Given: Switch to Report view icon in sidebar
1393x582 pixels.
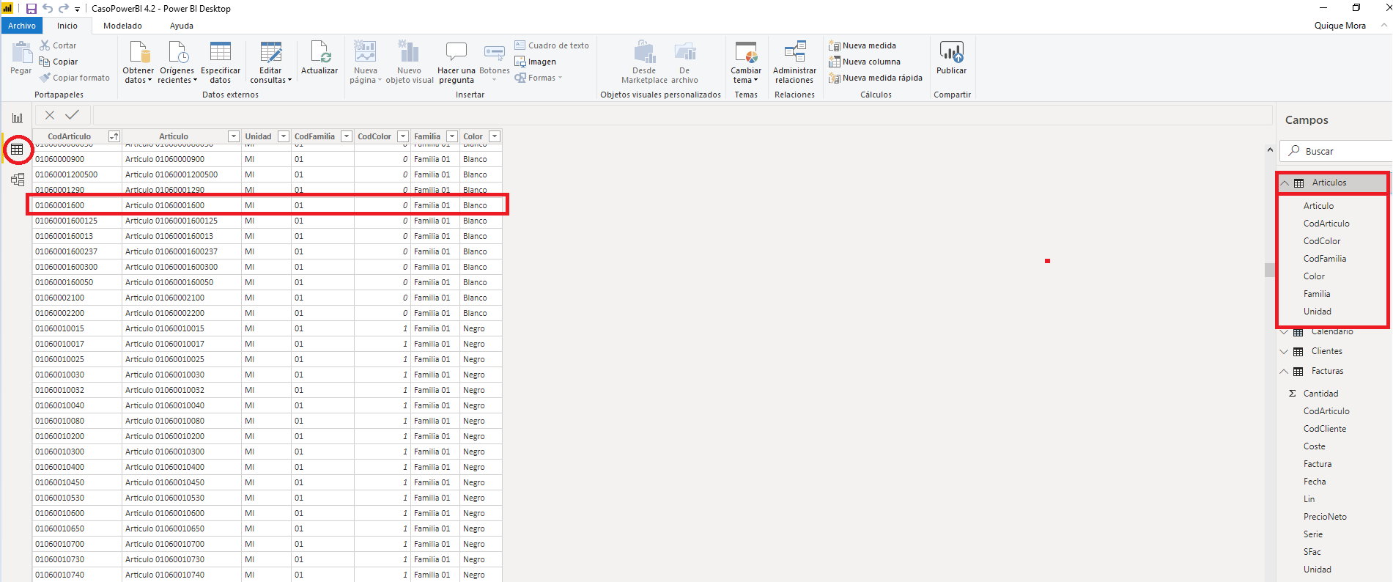Looking at the screenshot, I should pyautogui.click(x=18, y=118).
